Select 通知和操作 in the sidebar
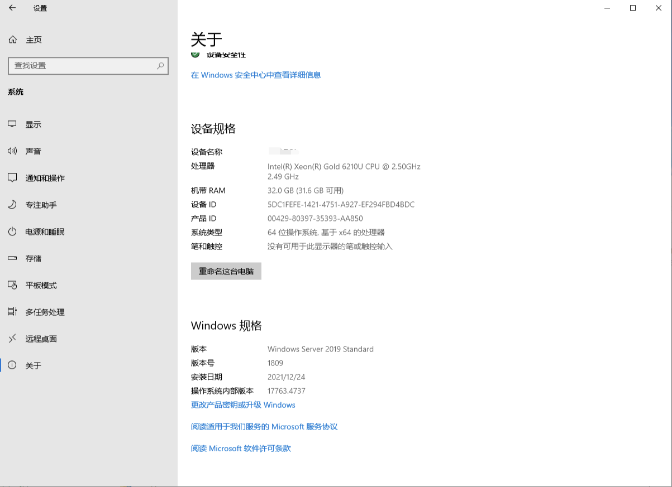 pos(89,178)
